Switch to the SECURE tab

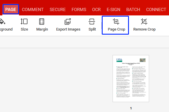pyautogui.click(x=58, y=10)
